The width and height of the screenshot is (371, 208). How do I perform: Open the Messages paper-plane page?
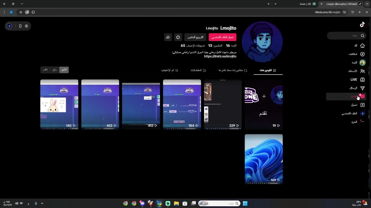coord(357,88)
